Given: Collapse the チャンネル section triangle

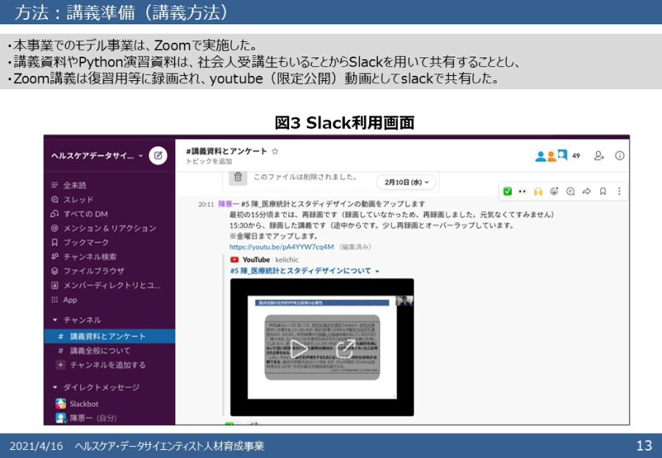Looking at the screenshot, I should (54, 320).
